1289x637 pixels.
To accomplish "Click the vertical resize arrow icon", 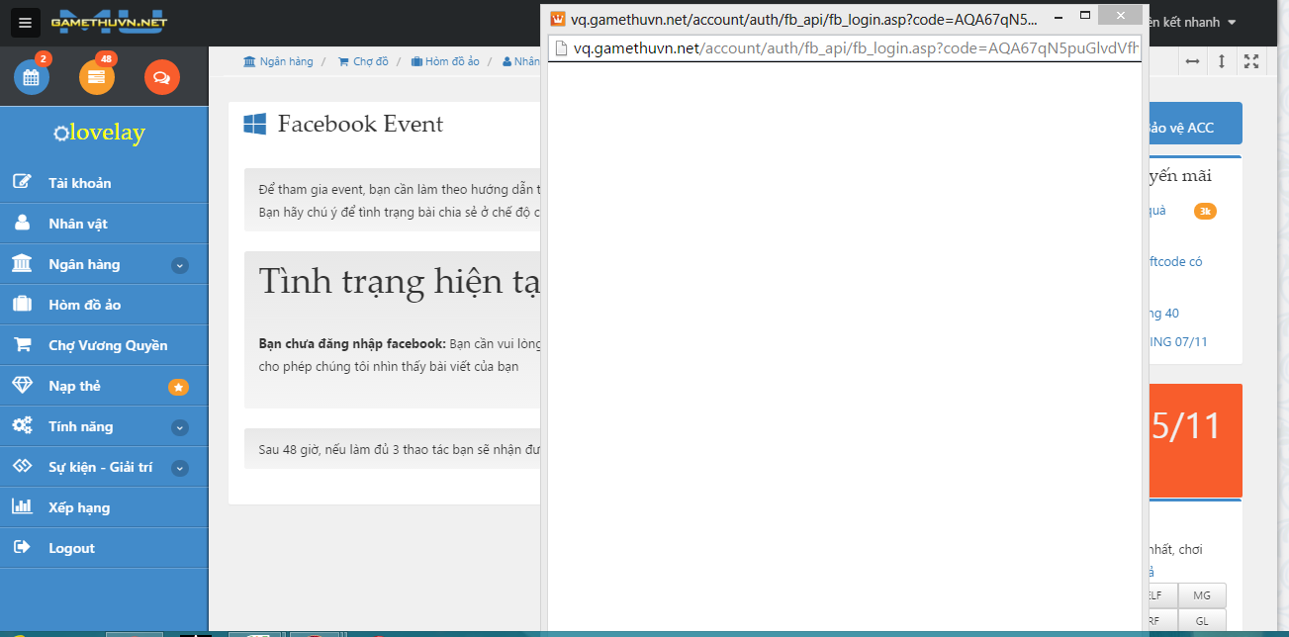I will click(1222, 61).
